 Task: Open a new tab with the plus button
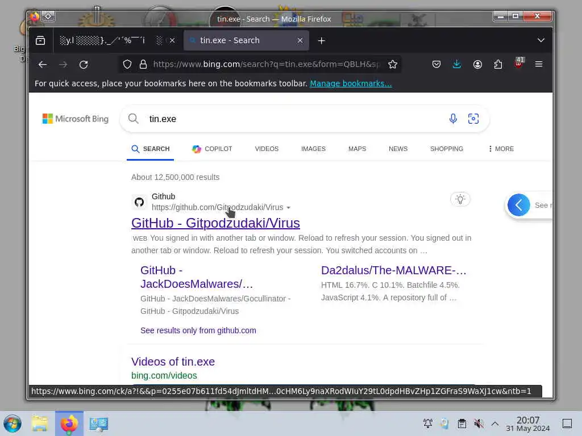tap(322, 41)
